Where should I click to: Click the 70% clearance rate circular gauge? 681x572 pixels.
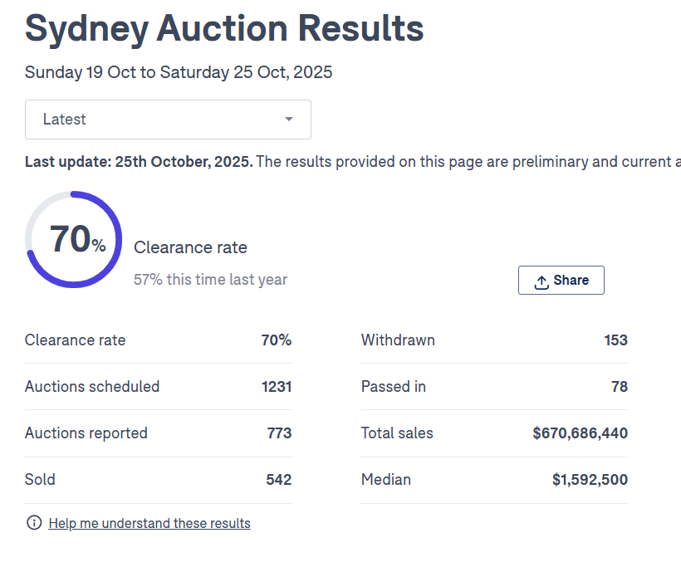[74, 239]
